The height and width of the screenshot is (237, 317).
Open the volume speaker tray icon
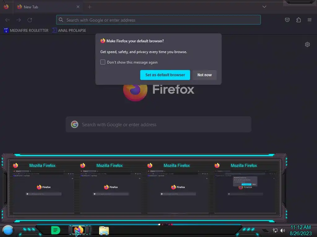[283, 230]
